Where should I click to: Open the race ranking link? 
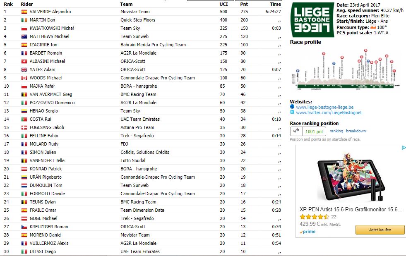[336, 131]
